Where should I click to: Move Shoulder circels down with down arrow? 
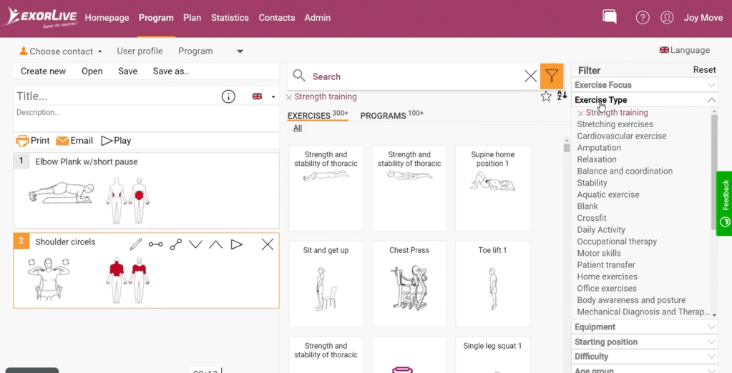[x=195, y=244]
